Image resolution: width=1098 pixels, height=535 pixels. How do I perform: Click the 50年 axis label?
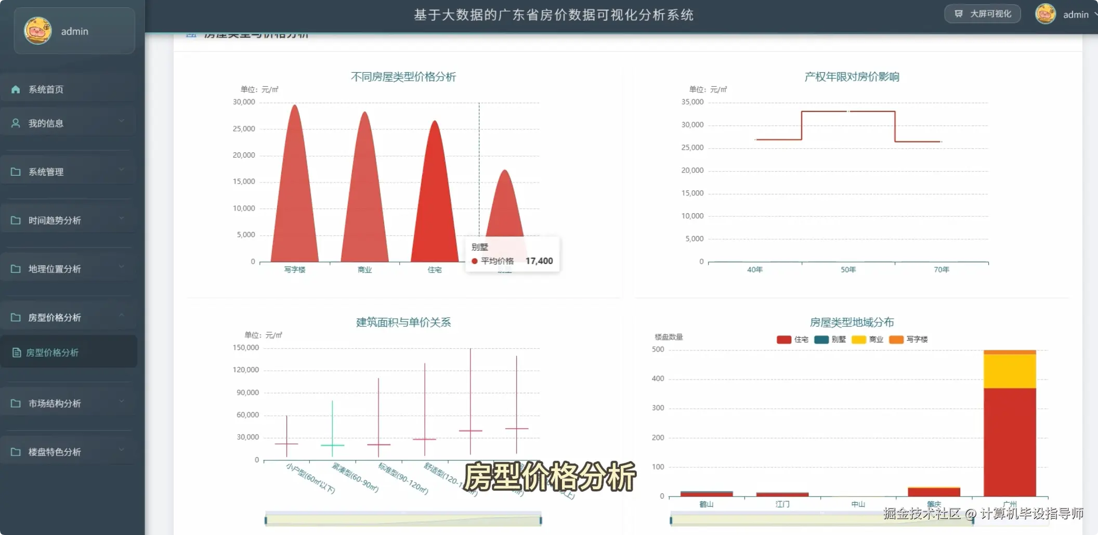click(x=848, y=270)
